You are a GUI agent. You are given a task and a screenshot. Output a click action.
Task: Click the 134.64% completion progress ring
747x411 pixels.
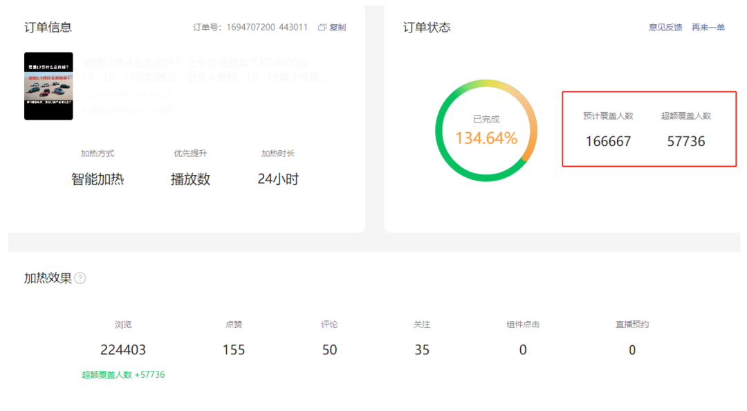(486, 130)
